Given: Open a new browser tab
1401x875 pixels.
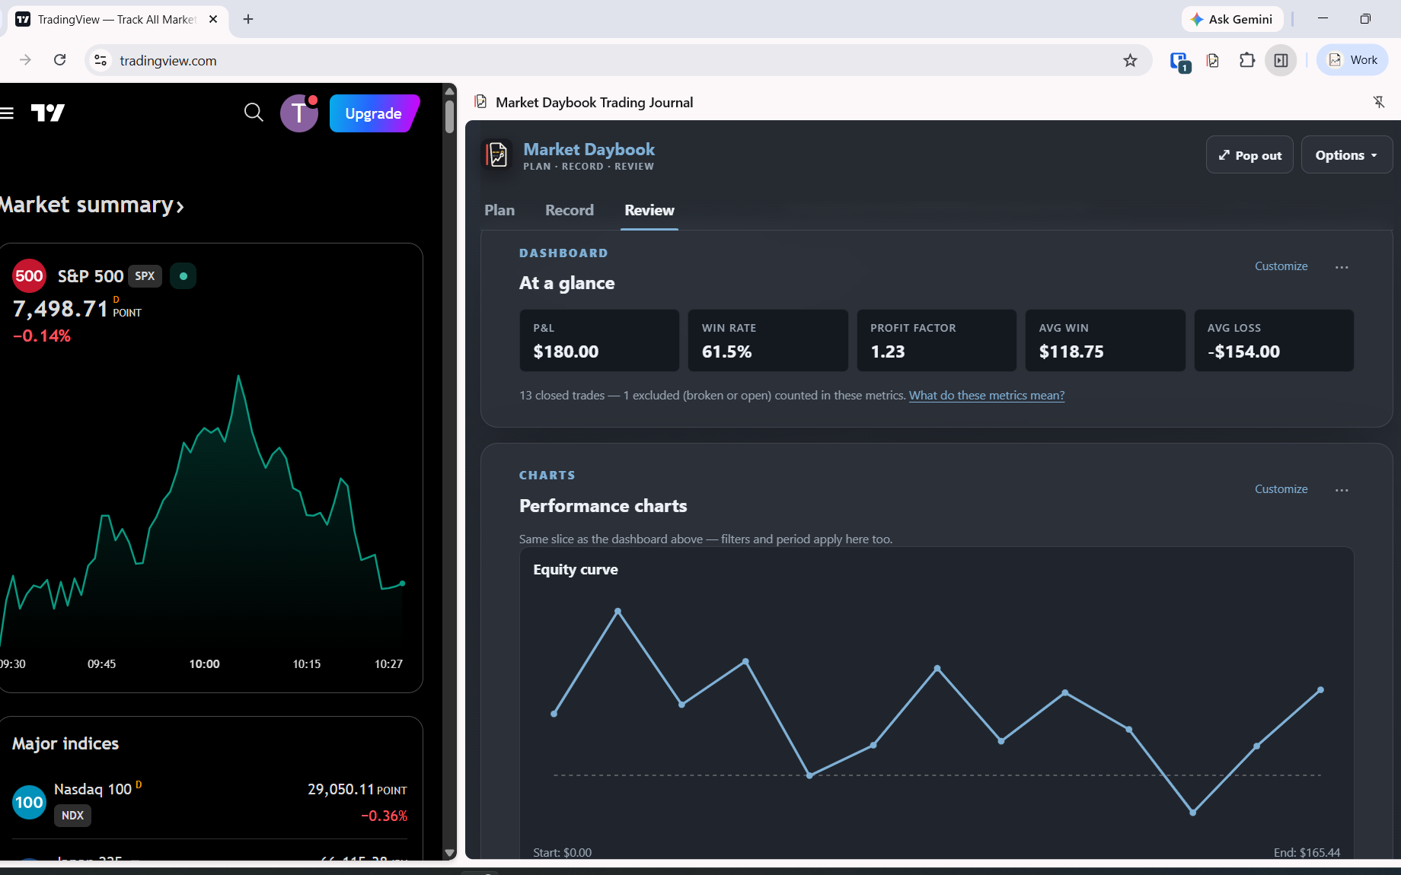Looking at the screenshot, I should 248,19.
